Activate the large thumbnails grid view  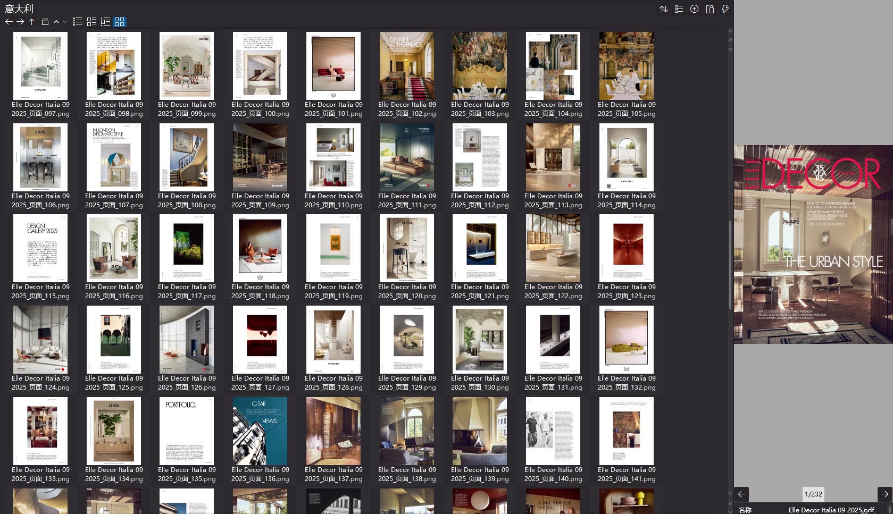click(x=120, y=22)
